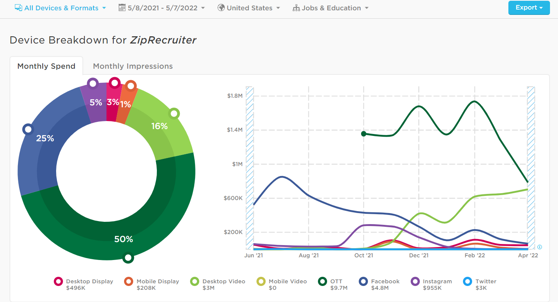Viewport: 558px width, 302px height.
Task: Click the Aug '21 x-axis label
Action: pos(309,255)
